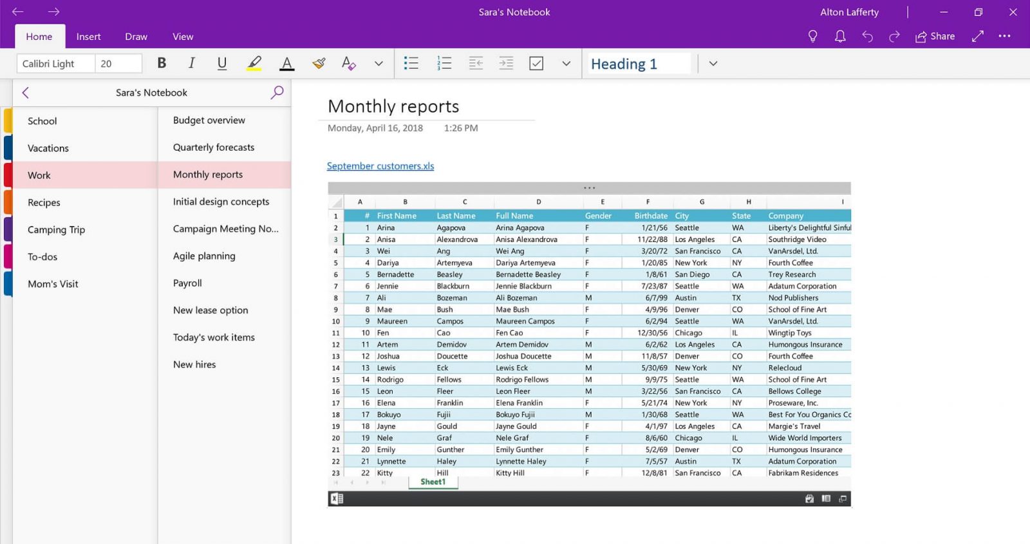Viewport: 1030px width, 544px height.
Task: Open the Today's work items page
Action: pos(225,337)
